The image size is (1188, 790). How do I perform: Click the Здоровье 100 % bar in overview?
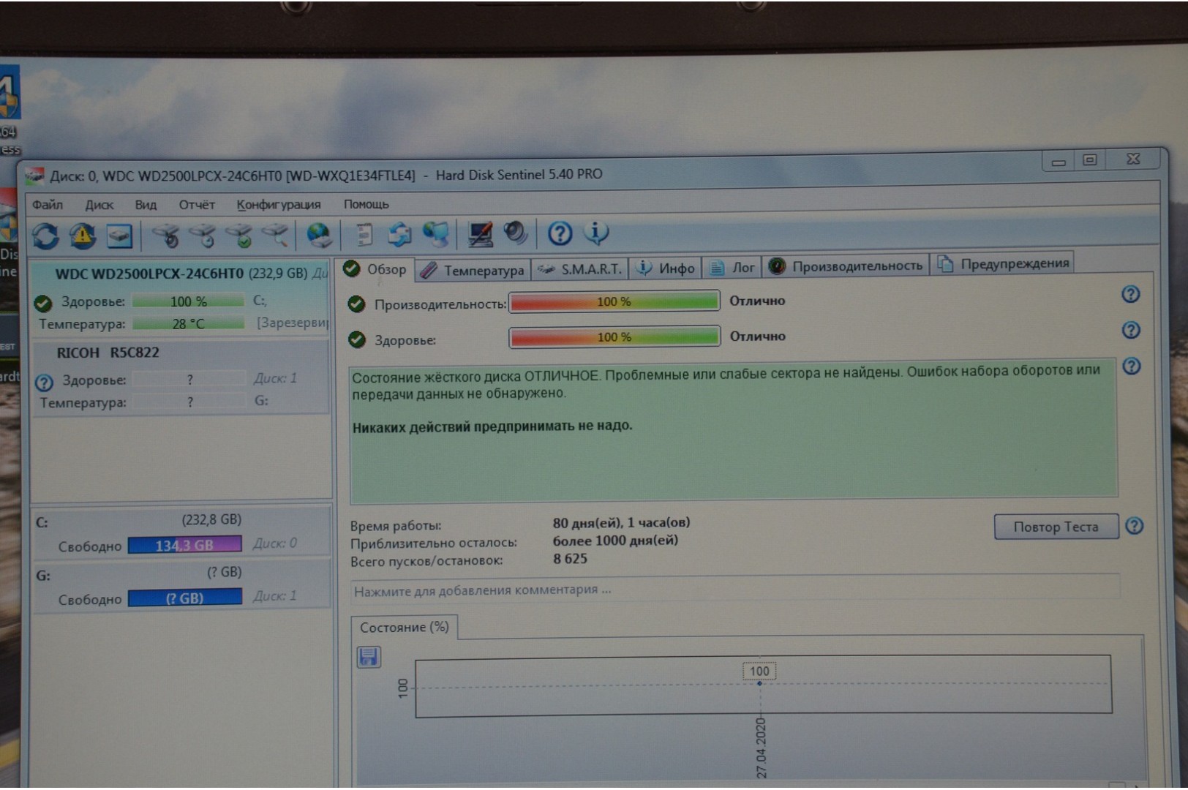614,337
